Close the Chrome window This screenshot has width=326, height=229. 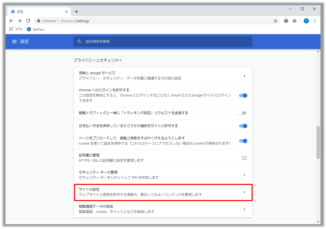[x=314, y=9]
